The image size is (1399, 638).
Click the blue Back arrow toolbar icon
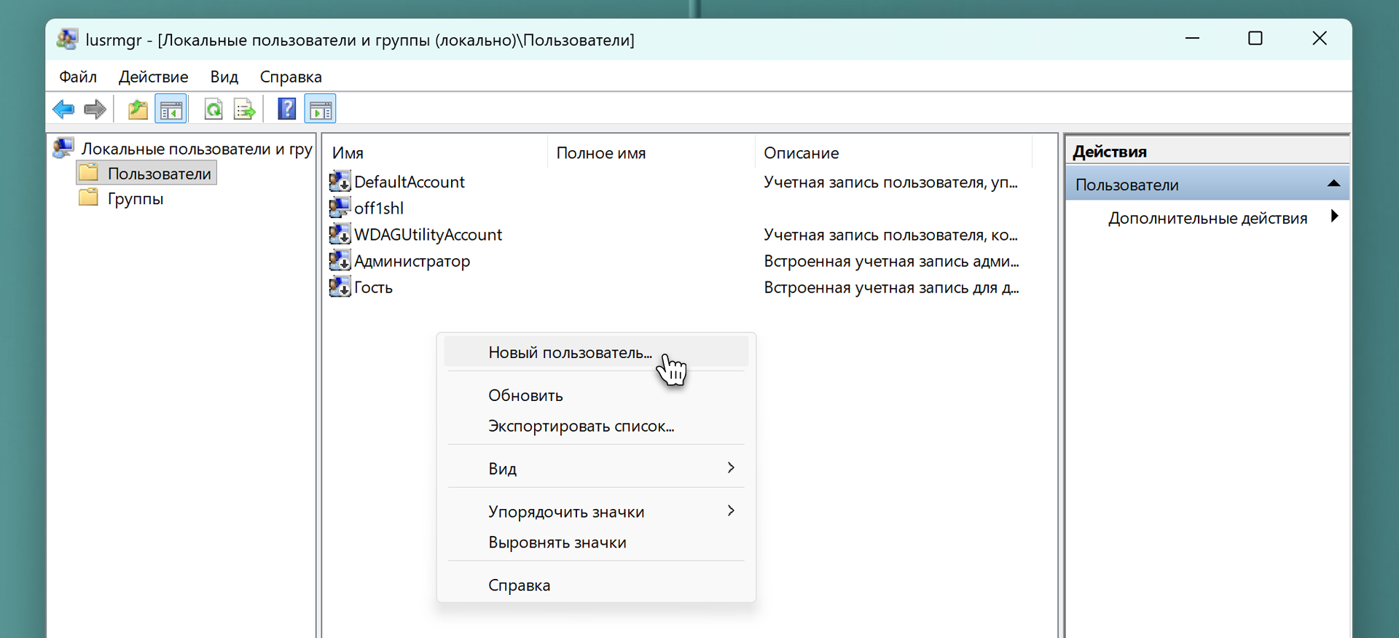pyautogui.click(x=63, y=109)
